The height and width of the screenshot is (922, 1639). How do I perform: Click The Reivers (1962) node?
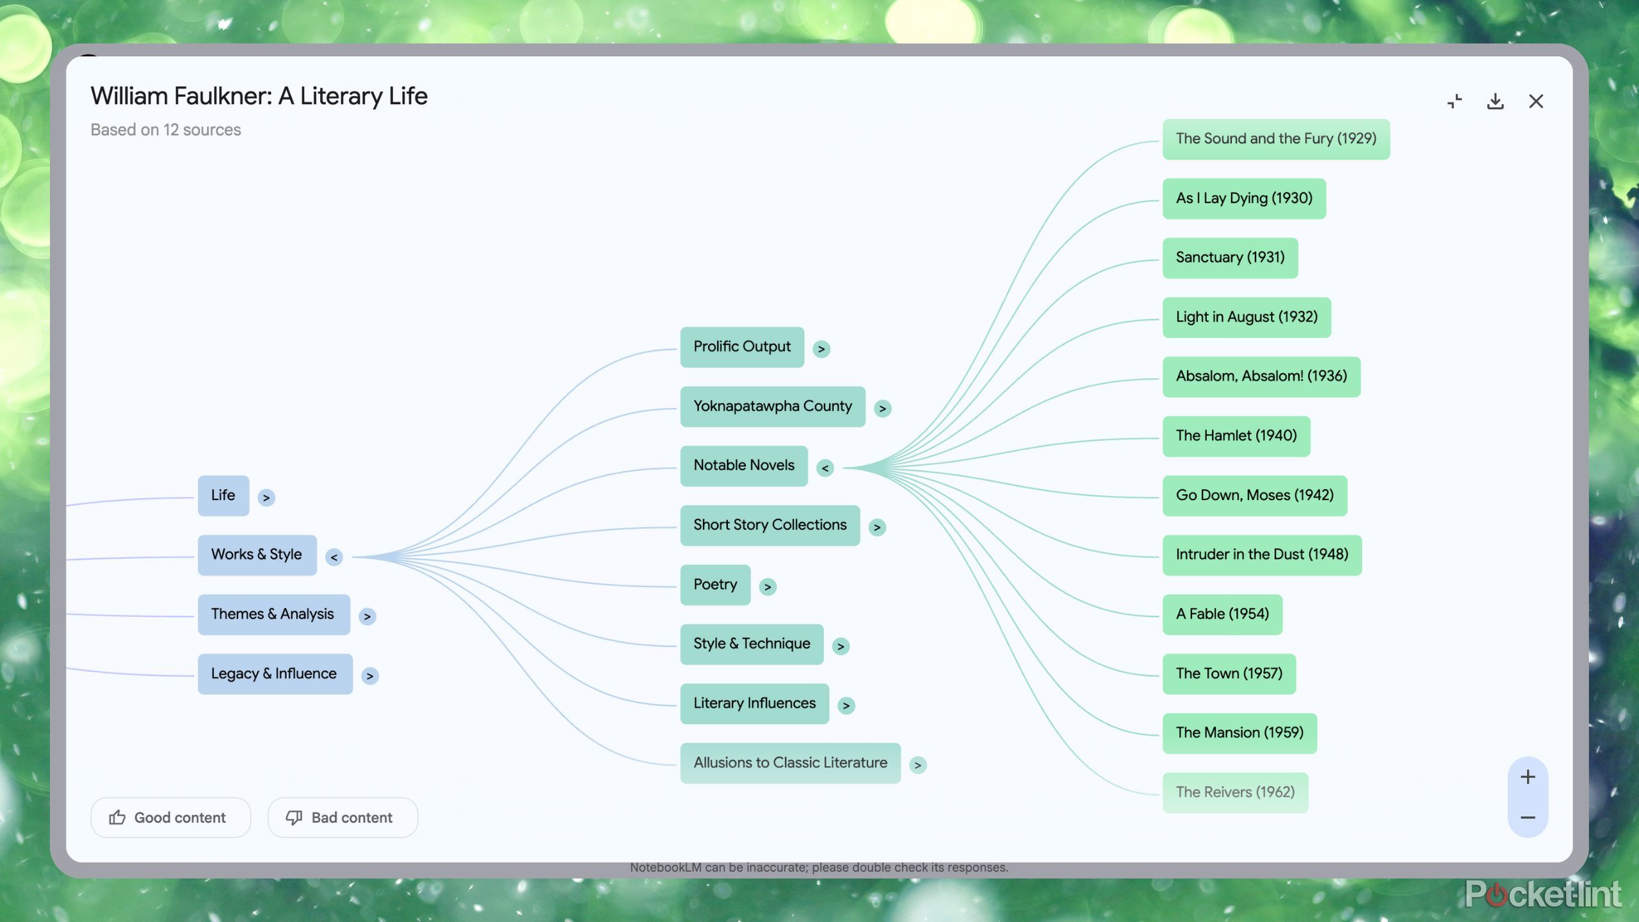coord(1235,793)
